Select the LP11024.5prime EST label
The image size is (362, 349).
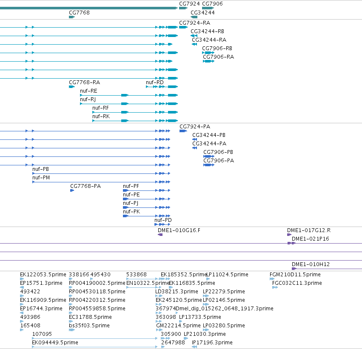(228, 275)
